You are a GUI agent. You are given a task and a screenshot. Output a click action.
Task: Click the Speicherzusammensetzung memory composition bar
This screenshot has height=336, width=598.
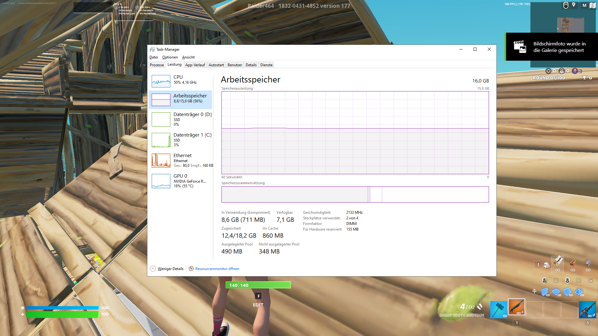pyautogui.click(x=355, y=194)
